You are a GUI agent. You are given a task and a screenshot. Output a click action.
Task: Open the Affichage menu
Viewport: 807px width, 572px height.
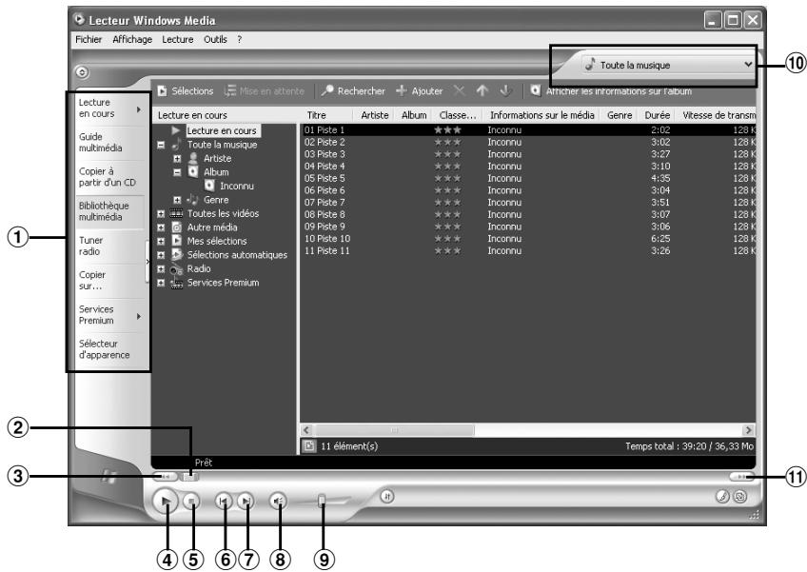click(x=132, y=39)
